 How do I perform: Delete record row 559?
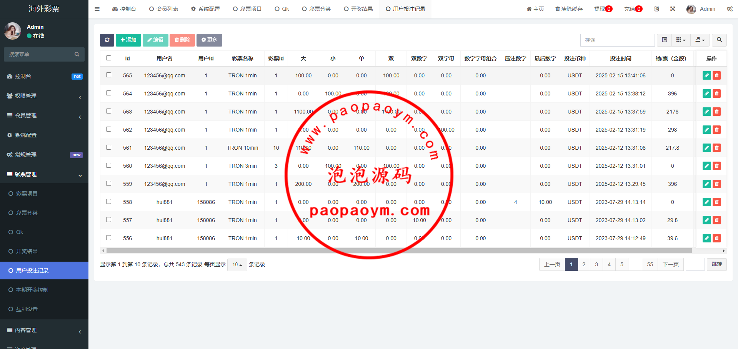click(x=716, y=184)
